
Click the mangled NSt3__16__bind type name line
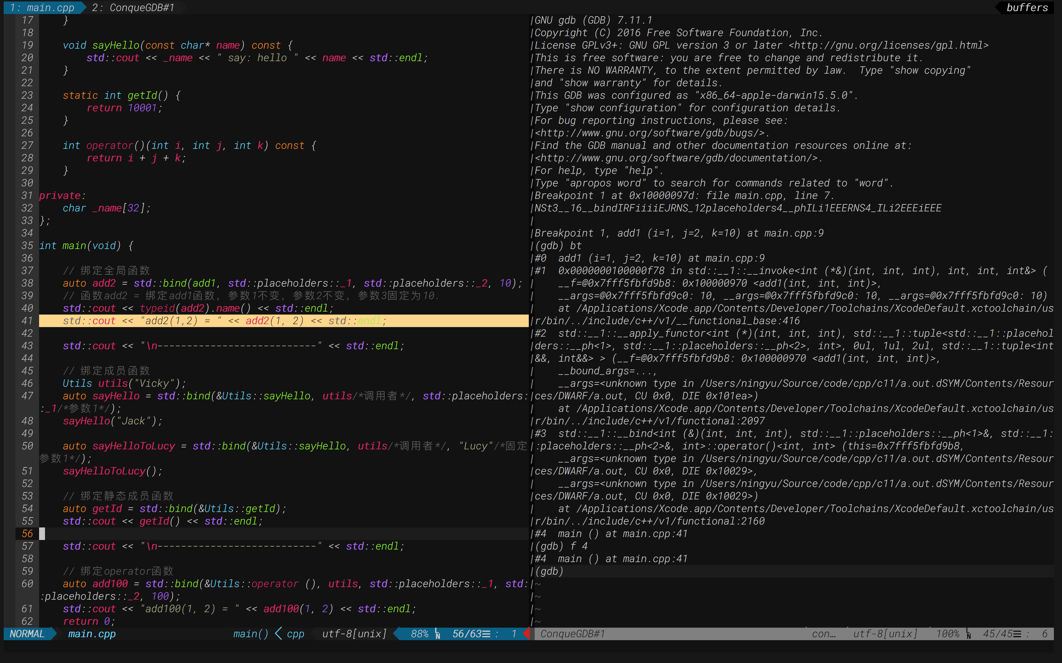738,208
